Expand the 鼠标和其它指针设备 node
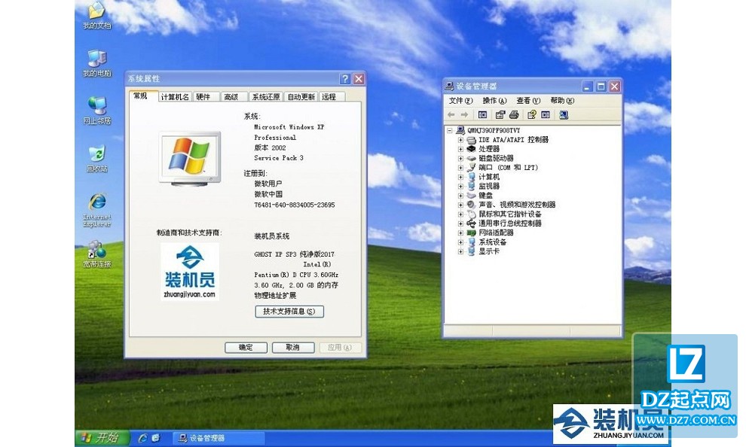Viewport: 746px width, 447px height. coord(460,214)
